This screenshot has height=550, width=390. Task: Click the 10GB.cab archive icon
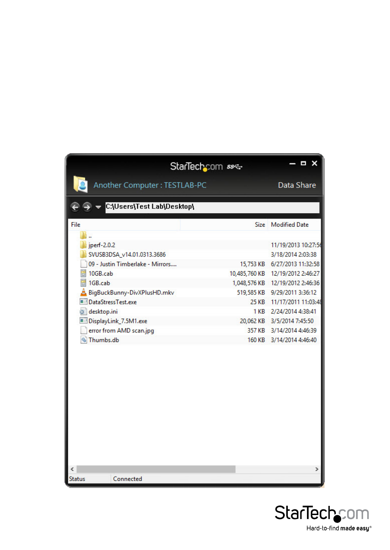pos(83,273)
